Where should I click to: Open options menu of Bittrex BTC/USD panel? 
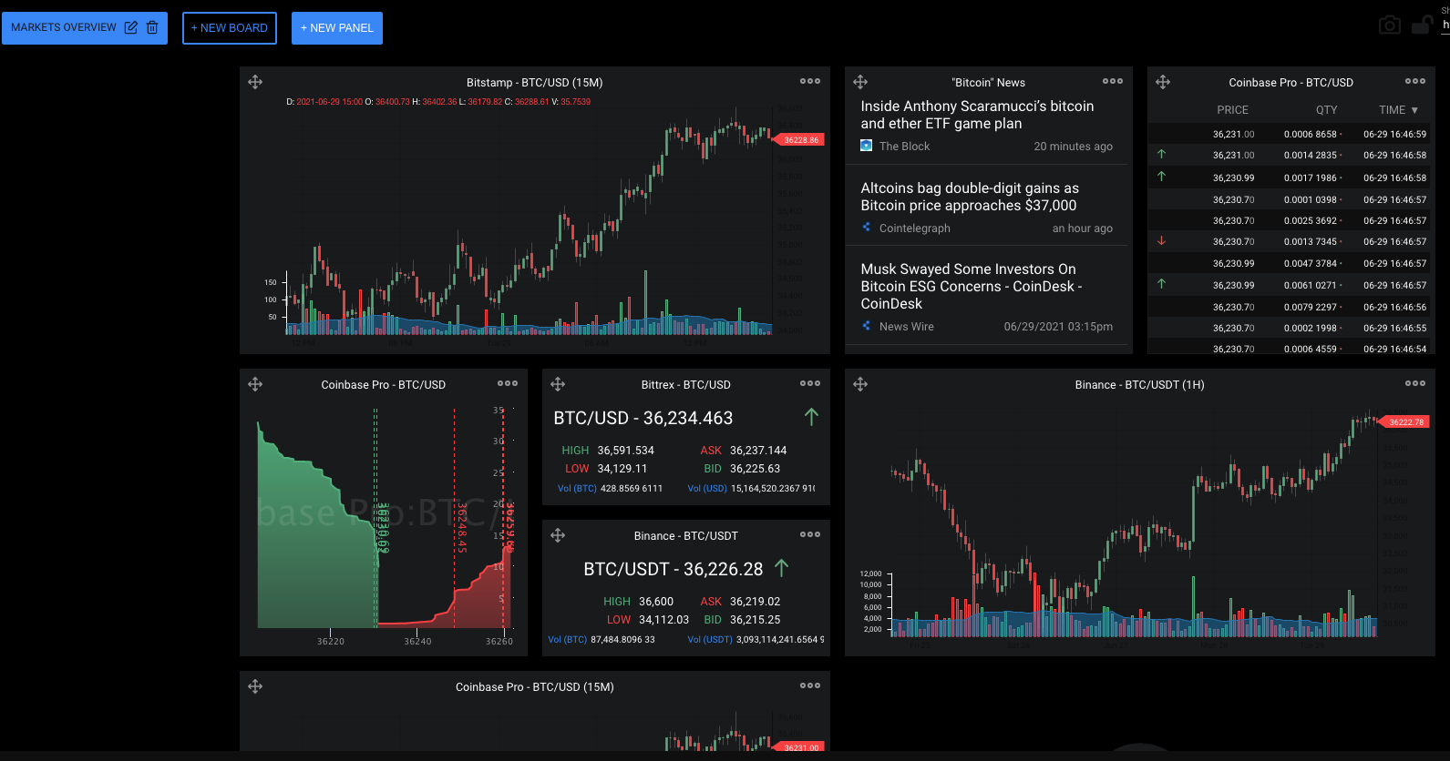point(810,383)
